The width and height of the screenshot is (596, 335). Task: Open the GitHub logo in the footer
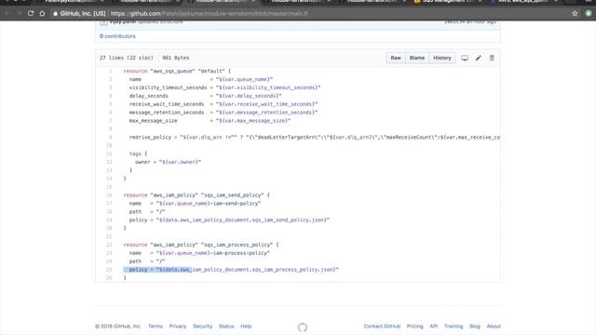coord(302,327)
